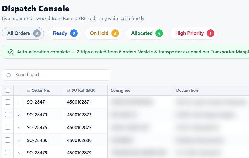Screen dimensions: 249x158
Task: Toggle the select-all header checkbox
Action: 8,90
